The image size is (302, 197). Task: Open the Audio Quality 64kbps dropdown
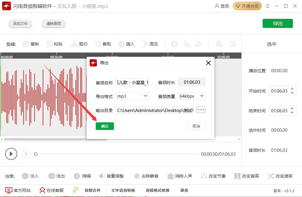[192, 96]
